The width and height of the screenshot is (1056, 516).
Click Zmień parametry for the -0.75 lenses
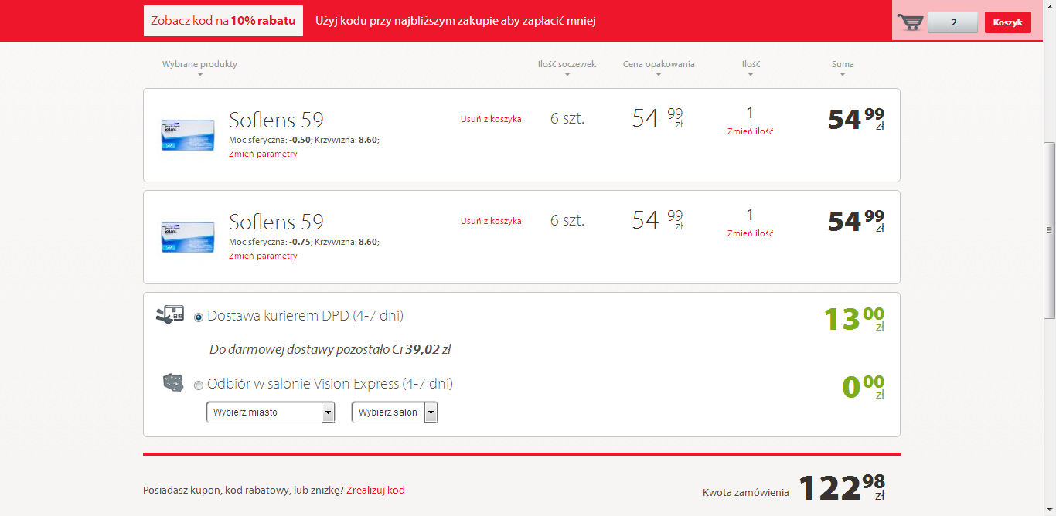click(x=263, y=256)
